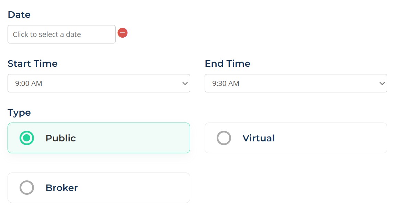
Task: Open the End Time dropdown
Action: pyautogui.click(x=296, y=83)
